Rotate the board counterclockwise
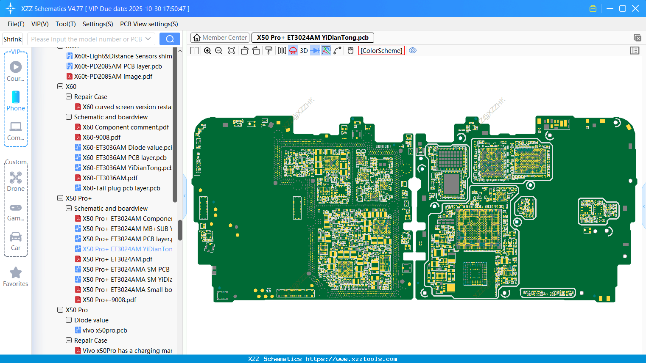Viewport: 646px width, 363px height. click(244, 51)
